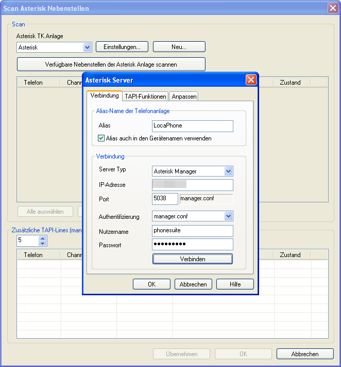Close the Scan Asterisk Nebenstellen window
Image resolution: width=341 pixels, height=367 pixels.
coord(333,8)
